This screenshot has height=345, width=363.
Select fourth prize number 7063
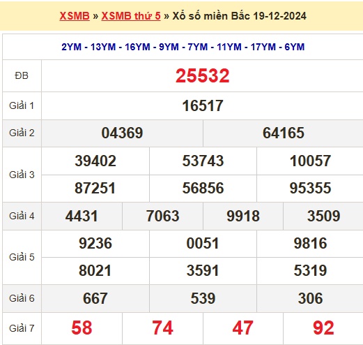click(162, 216)
